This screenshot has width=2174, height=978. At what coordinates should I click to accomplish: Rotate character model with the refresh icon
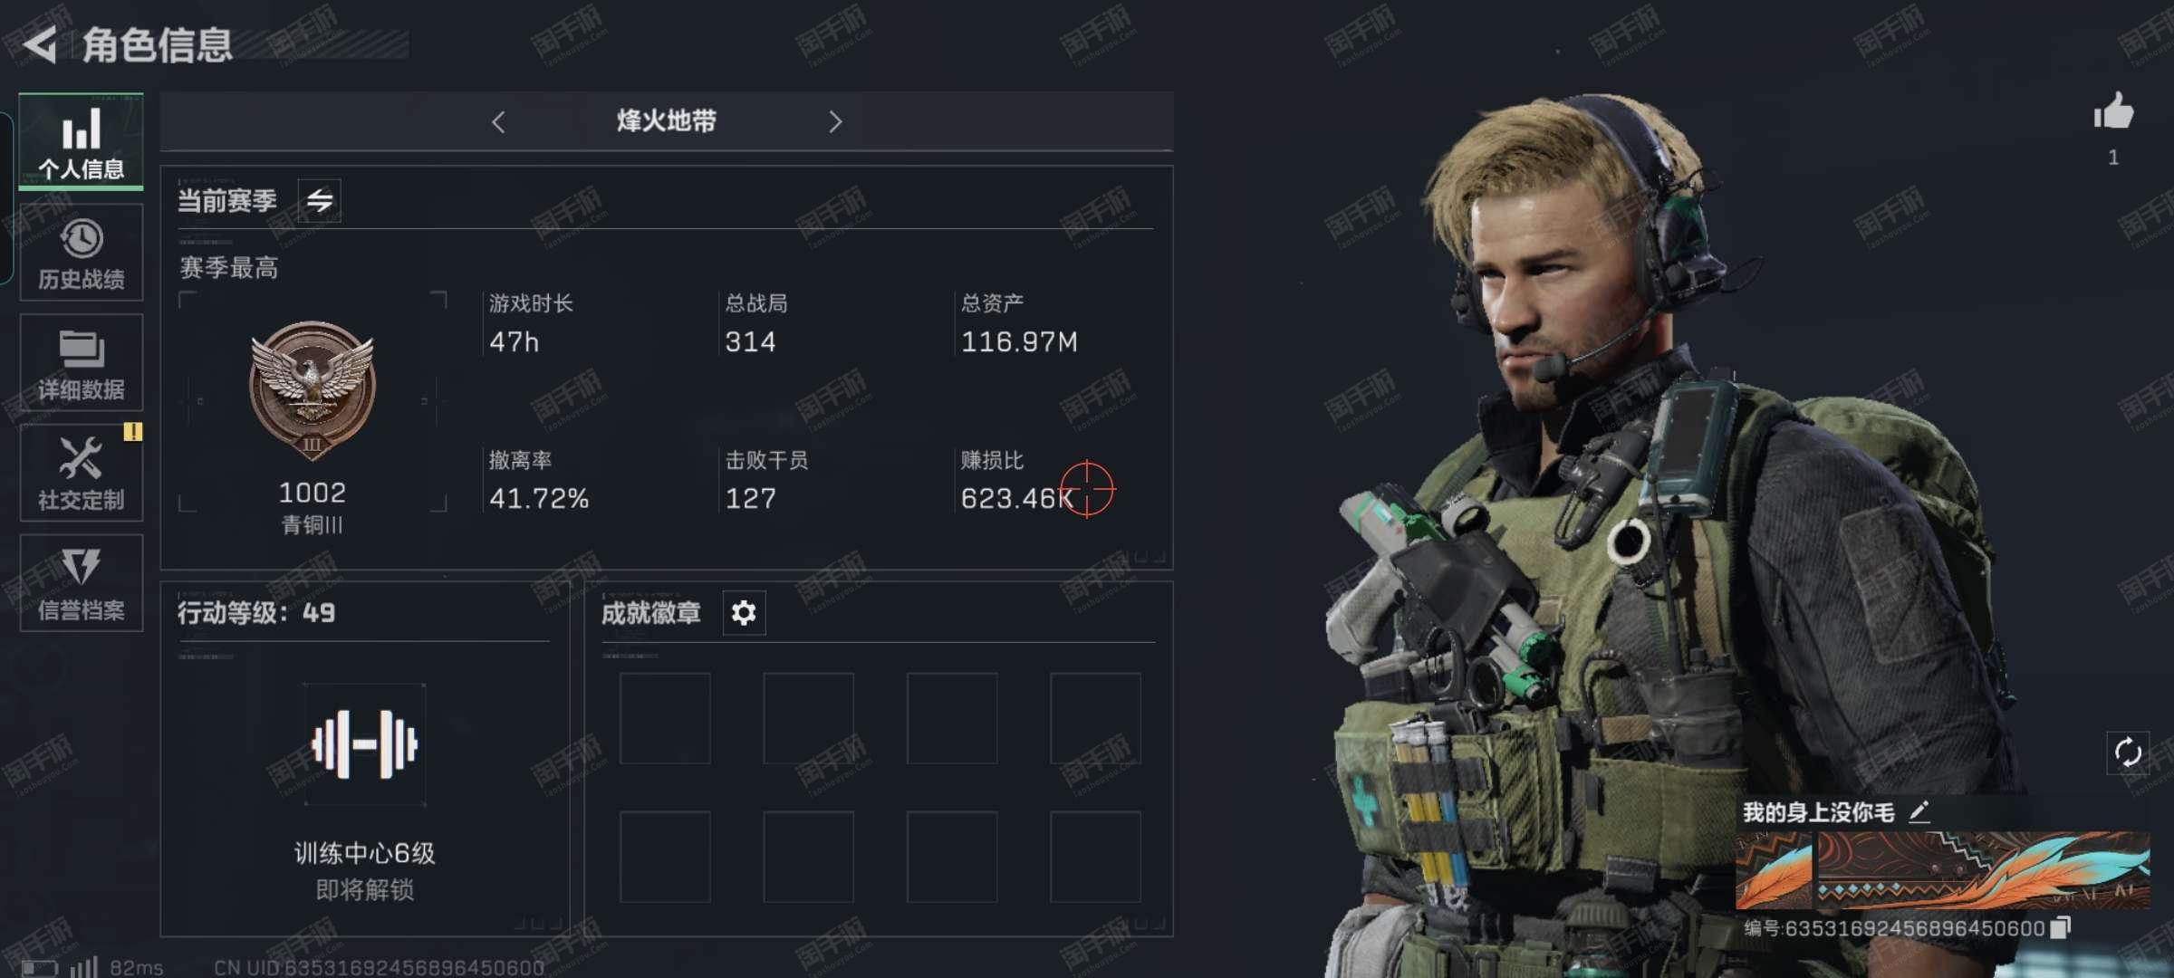click(x=2127, y=752)
